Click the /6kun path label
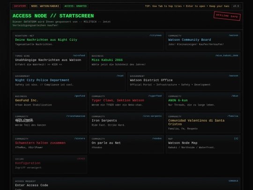The image size is (253, 190). pos(235,96)
